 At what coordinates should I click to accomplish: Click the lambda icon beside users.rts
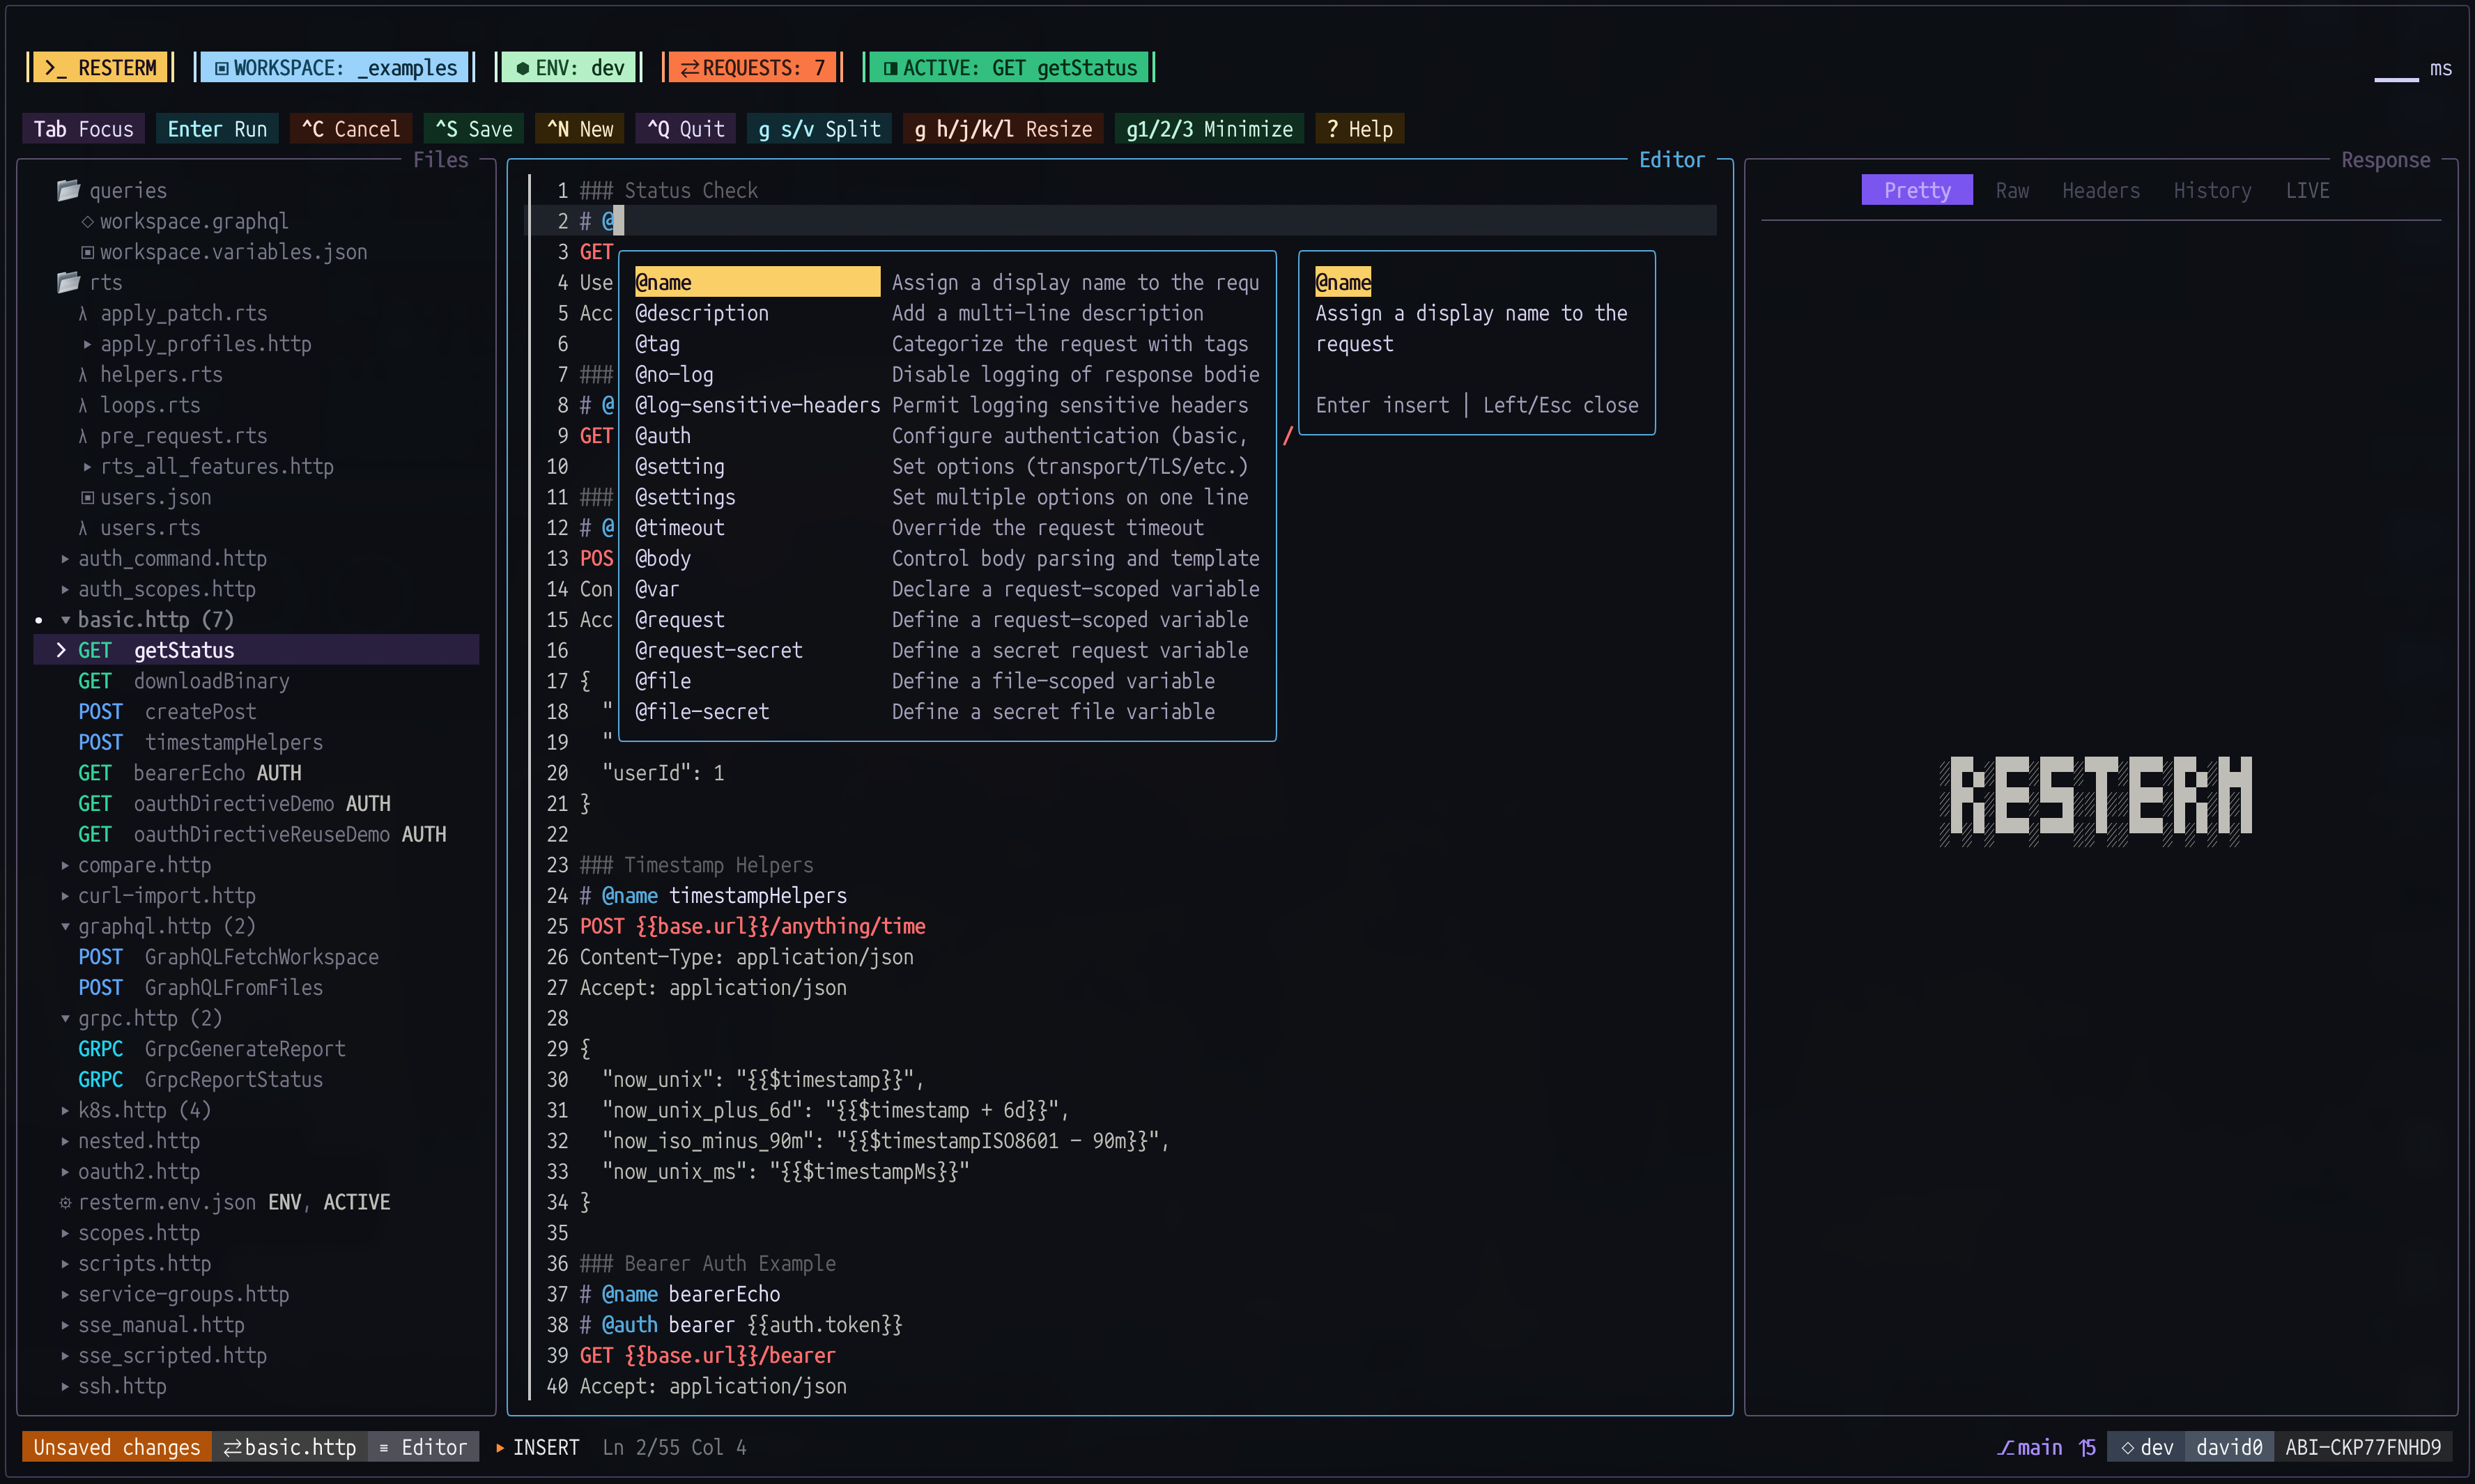click(83, 528)
